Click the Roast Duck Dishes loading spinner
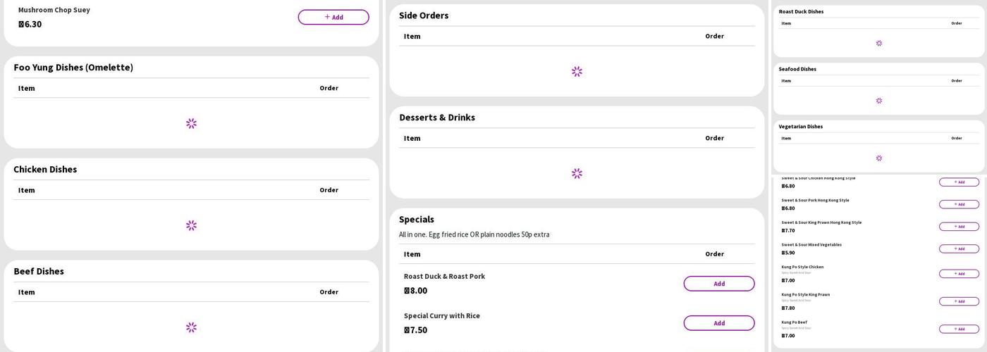 coord(878,43)
